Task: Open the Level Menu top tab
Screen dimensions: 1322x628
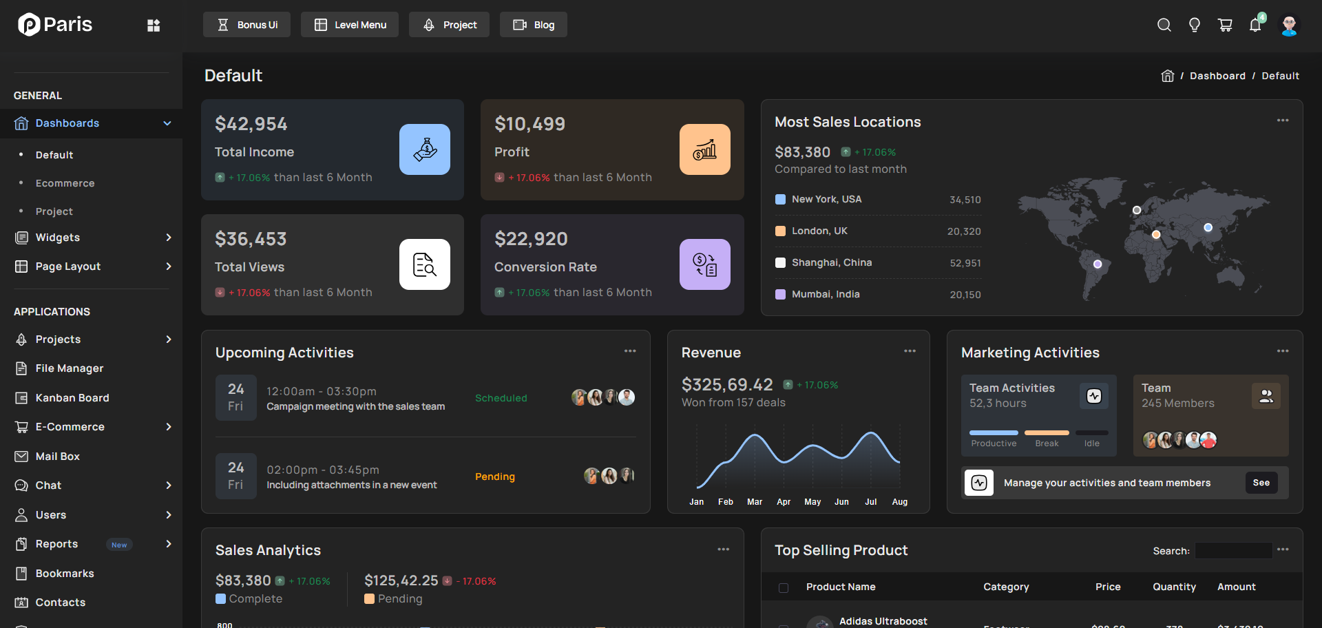Action: [x=350, y=25]
